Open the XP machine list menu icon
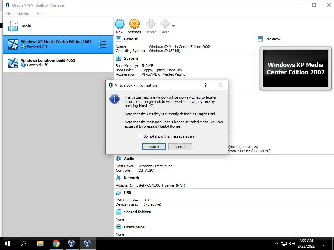Viewport: 334px width, 250px height. point(102,44)
